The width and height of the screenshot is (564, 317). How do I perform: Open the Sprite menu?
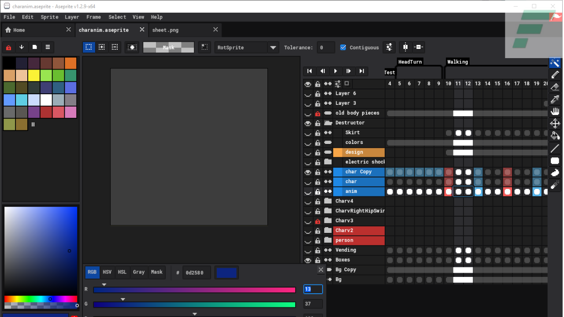[x=49, y=17]
